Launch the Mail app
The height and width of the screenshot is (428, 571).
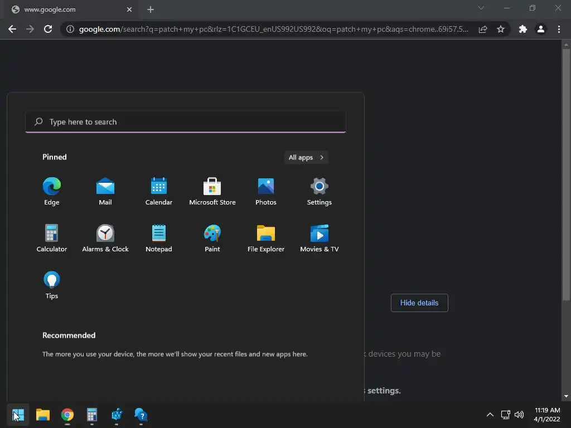click(105, 192)
